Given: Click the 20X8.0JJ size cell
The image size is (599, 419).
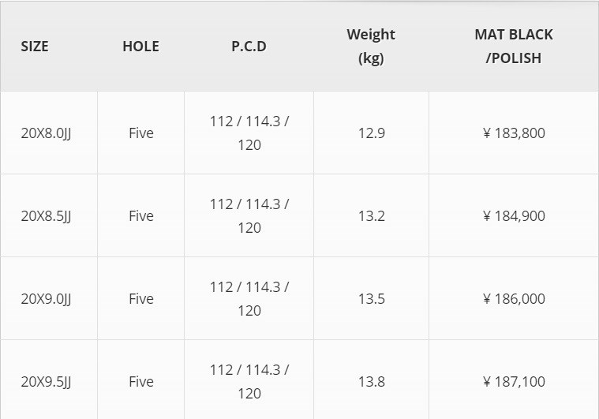Looking at the screenshot, I should (46, 133).
